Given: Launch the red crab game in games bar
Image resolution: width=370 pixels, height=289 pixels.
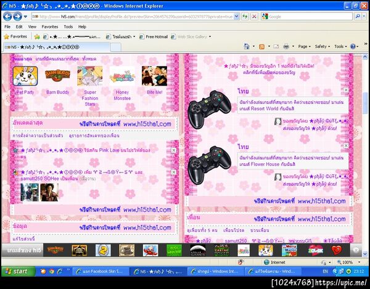Looking at the screenshot, I should pyautogui.click(x=150, y=250).
